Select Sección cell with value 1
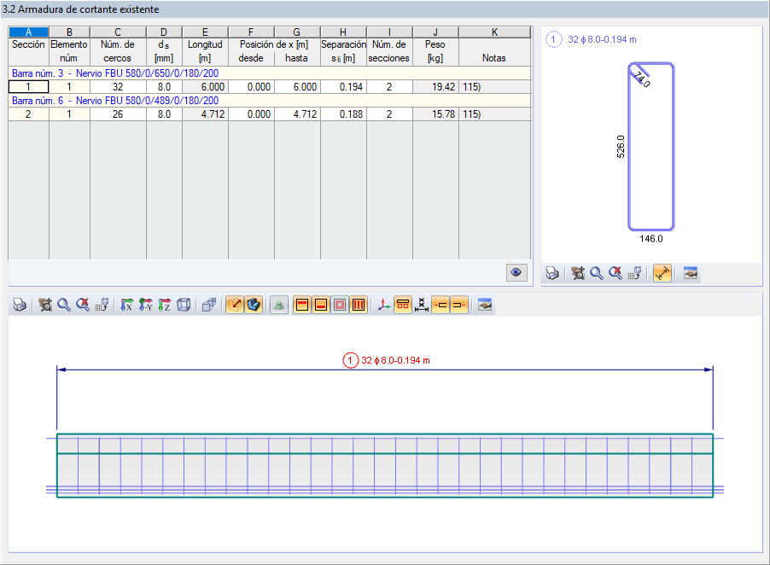The width and height of the screenshot is (770, 565). coord(28,87)
